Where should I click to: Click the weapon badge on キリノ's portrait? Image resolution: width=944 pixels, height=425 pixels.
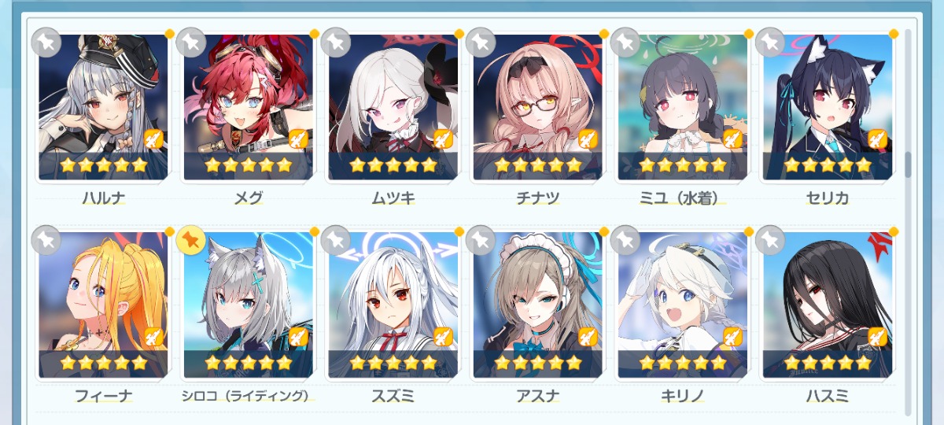(732, 338)
